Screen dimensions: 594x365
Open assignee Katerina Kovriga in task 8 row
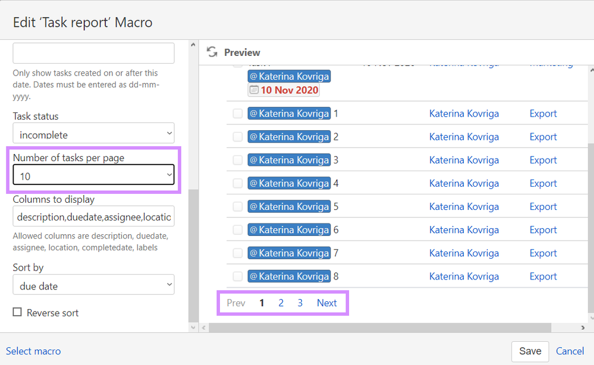pos(464,276)
